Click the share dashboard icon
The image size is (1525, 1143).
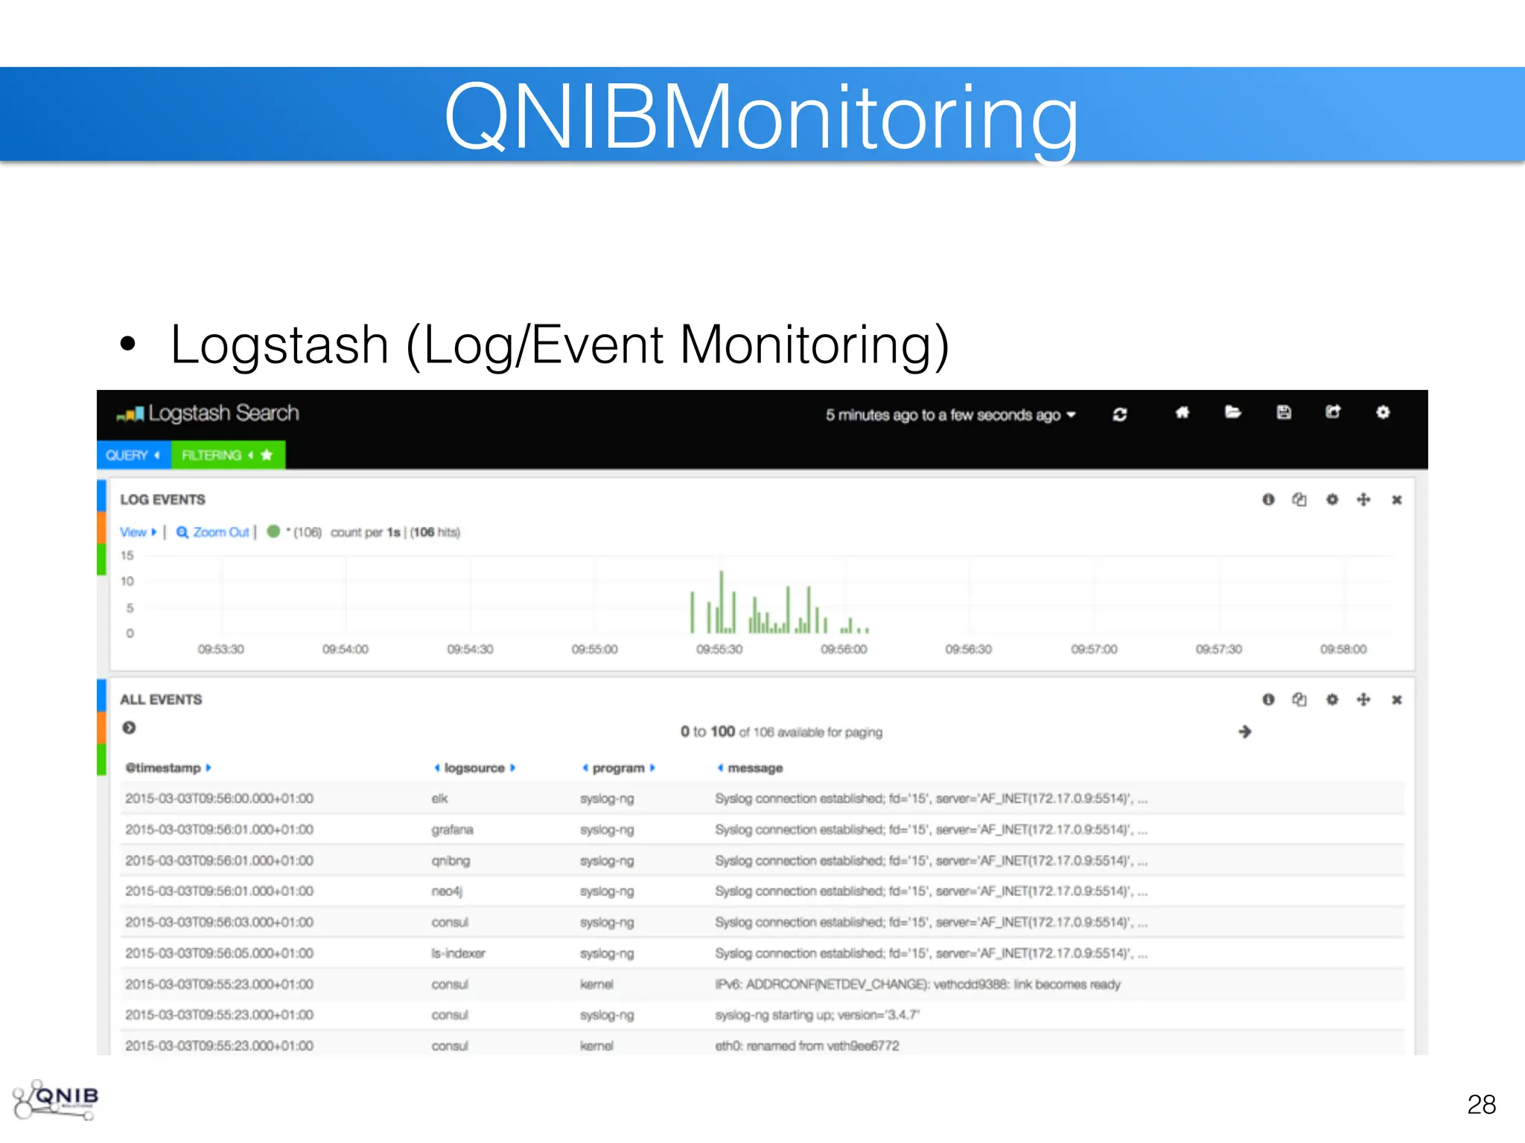tap(1333, 412)
